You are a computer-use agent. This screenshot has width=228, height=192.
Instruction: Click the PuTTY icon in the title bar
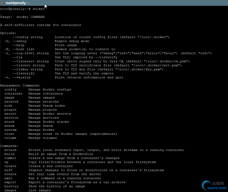coord(2,3)
